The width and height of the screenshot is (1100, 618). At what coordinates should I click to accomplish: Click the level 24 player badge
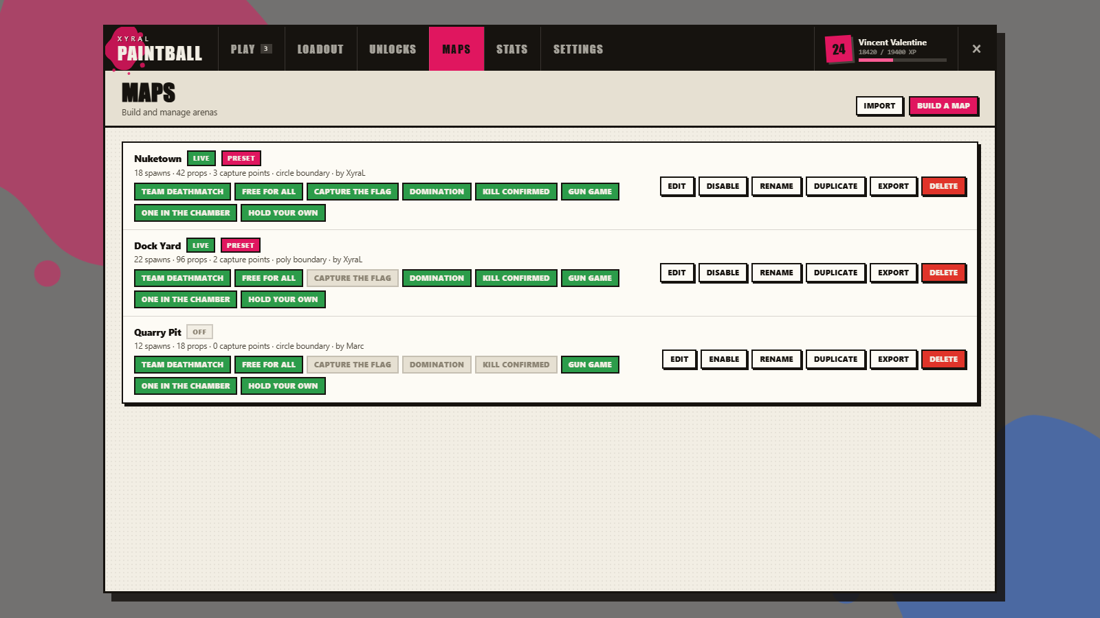(839, 49)
